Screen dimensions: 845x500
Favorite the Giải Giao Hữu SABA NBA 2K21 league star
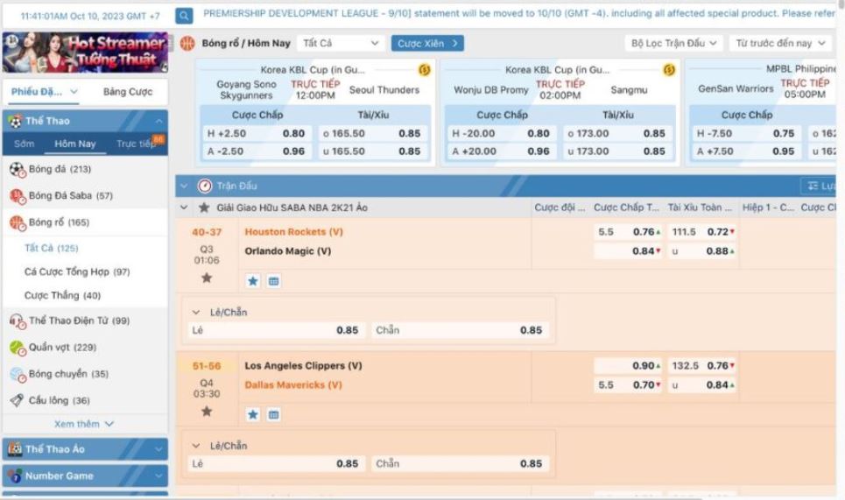coord(204,208)
